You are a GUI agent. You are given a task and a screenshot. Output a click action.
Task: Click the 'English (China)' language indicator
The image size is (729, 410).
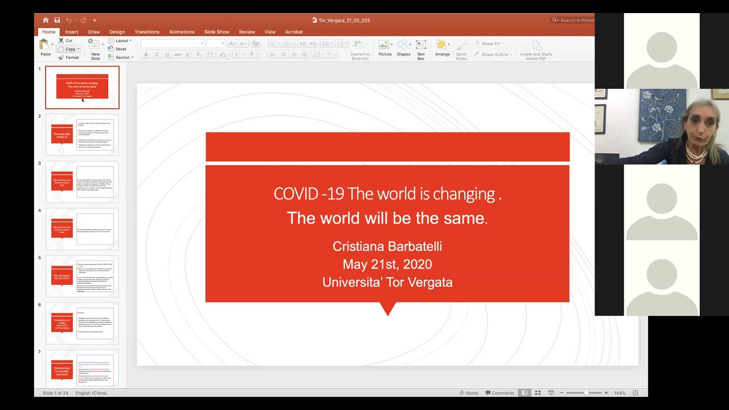(x=91, y=393)
